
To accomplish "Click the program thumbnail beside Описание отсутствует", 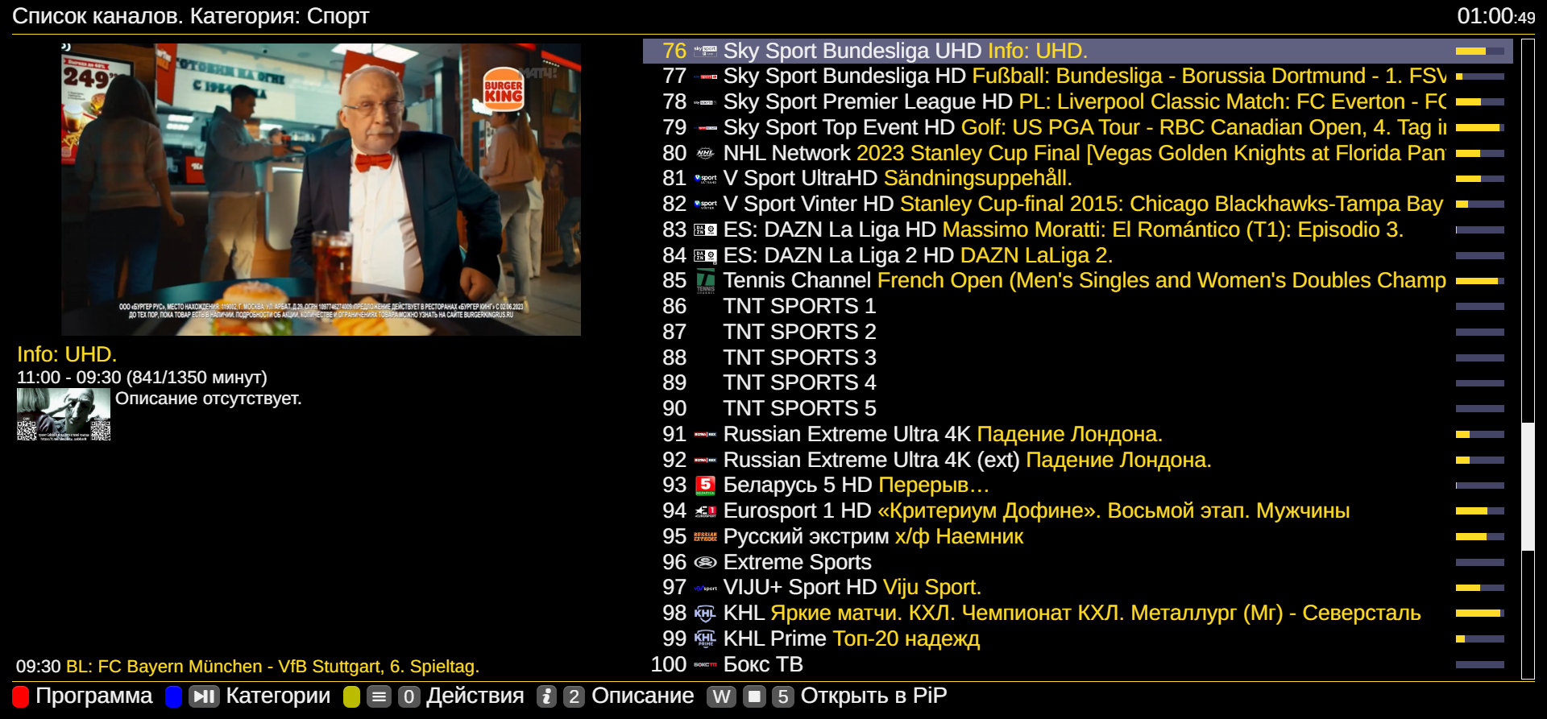I will coord(64,415).
